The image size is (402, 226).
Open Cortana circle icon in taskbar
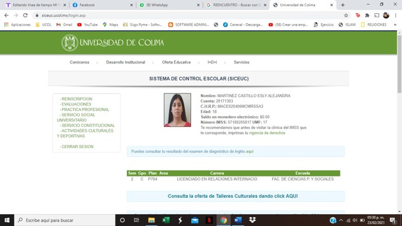coord(122,220)
